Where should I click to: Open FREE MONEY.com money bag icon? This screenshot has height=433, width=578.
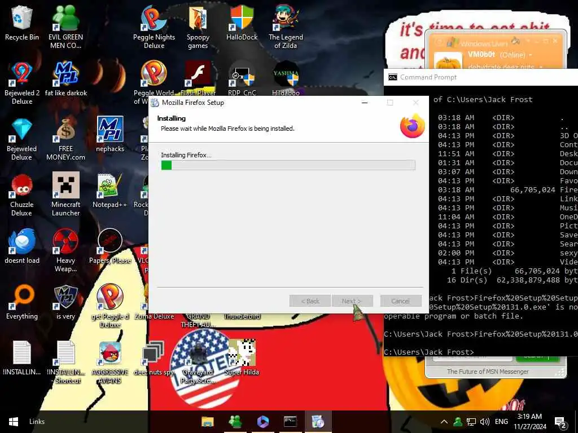(x=65, y=139)
